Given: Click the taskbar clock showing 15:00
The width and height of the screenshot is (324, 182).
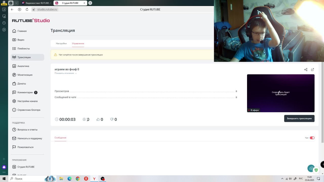Looking at the screenshot, I should pyautogui.click(x=309, y=179).
